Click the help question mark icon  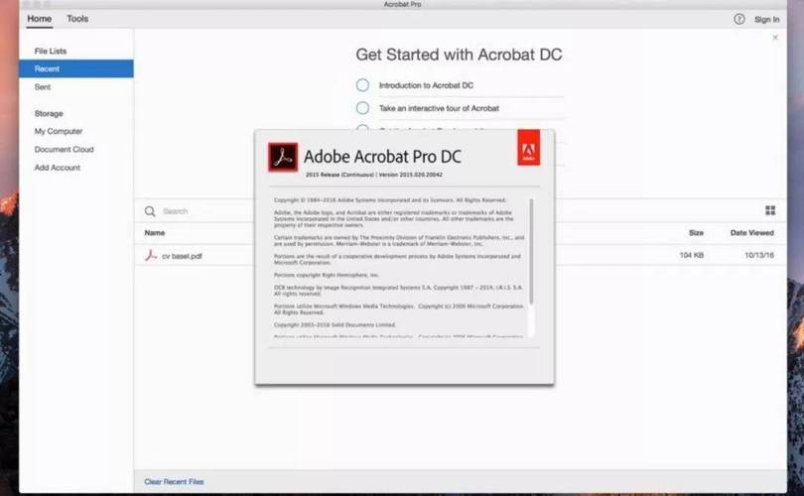[x=738, y=19]
